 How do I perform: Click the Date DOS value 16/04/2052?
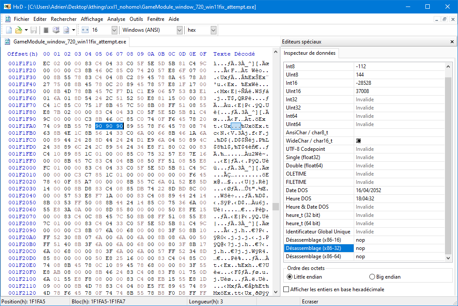(x=368, y=190)
